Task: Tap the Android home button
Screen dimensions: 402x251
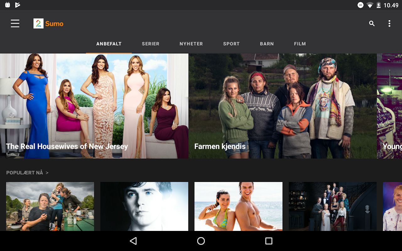Action: pos(201,241)
